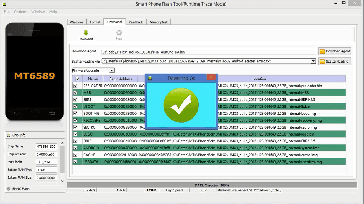This screenshot has height=204, width=364.
Task: Click the Location column header
Action: click(x=259, y=79)
